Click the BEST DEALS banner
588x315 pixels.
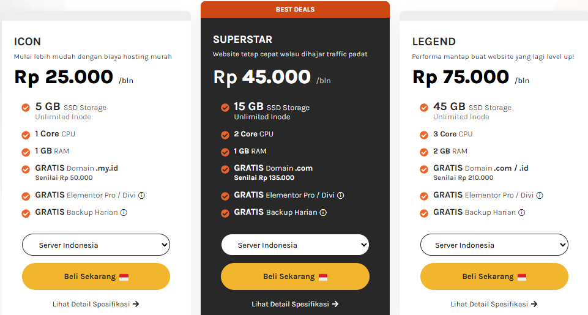coord(295,10)
